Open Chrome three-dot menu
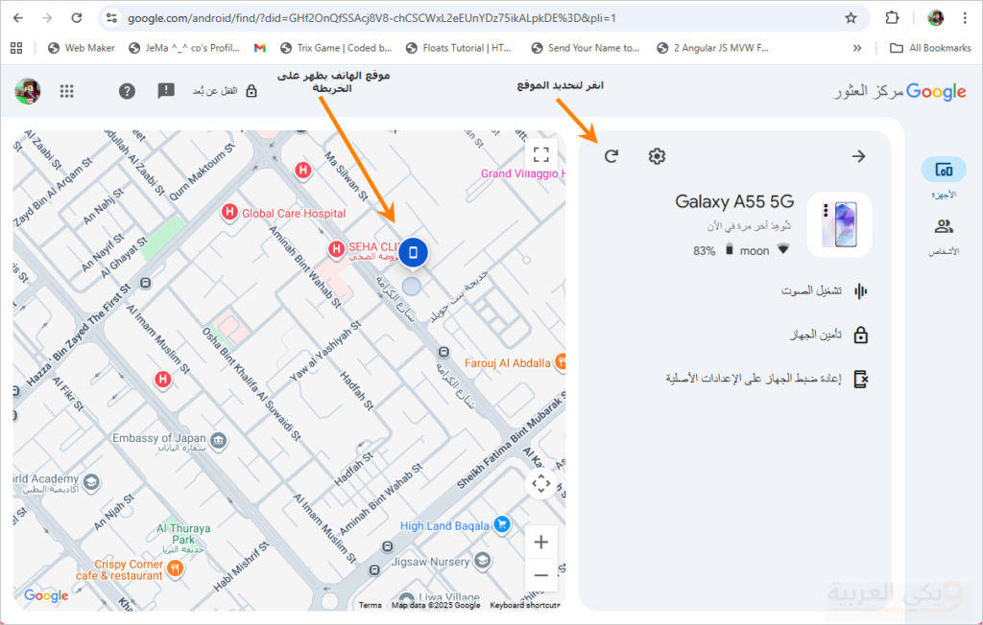Image resolution: width=983 pixels, height=625 pixels. tap(965, 18)
